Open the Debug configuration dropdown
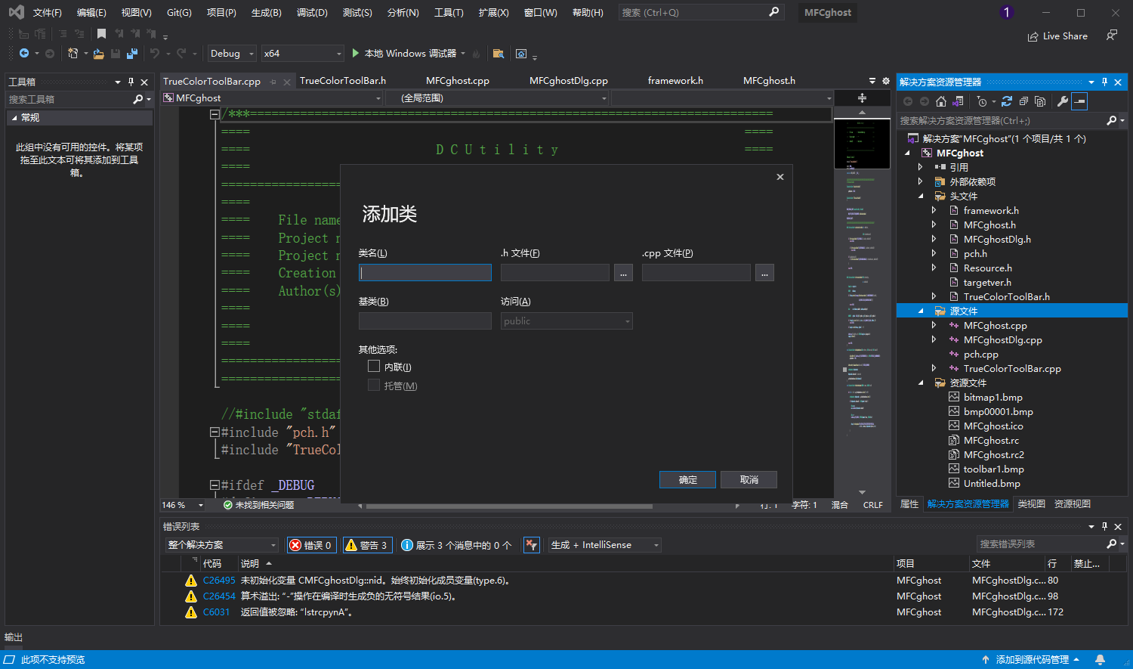The height and width of the screenshot is (669, 1133). 232,54
